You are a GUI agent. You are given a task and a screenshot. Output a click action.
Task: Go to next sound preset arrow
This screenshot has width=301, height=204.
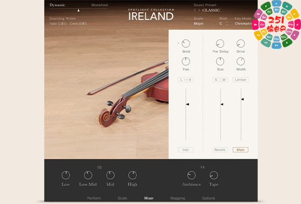[x=199, y=10]
